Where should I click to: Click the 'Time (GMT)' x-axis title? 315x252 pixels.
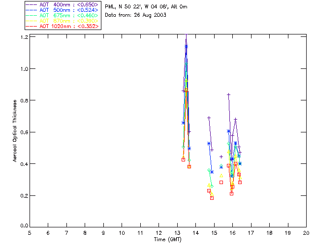(167, 239)
